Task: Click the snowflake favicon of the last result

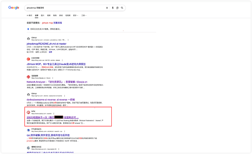Action: (x=28, y=148)
